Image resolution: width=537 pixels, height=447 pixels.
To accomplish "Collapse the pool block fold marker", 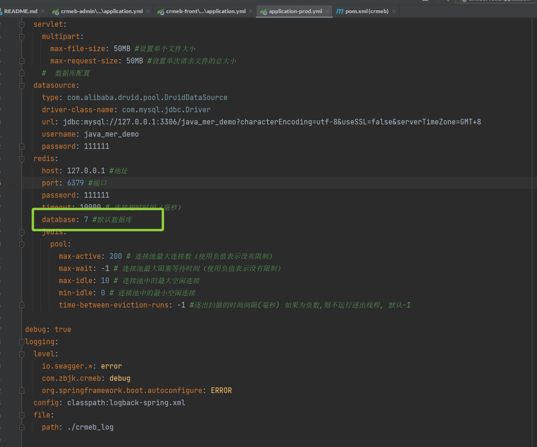I will 22,244.
